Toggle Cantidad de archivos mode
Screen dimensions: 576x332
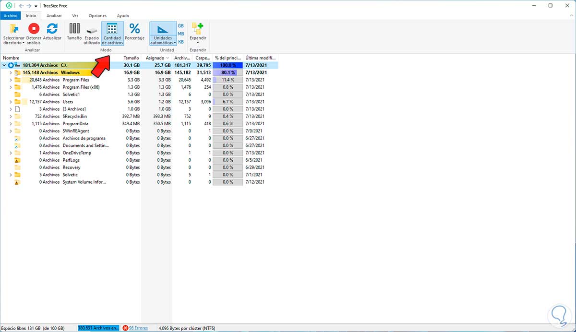(112, 34)
